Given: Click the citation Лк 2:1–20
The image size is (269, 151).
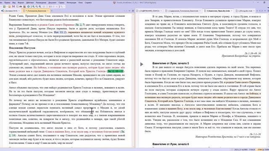Looking at the screenshot, I should point(255,134).
